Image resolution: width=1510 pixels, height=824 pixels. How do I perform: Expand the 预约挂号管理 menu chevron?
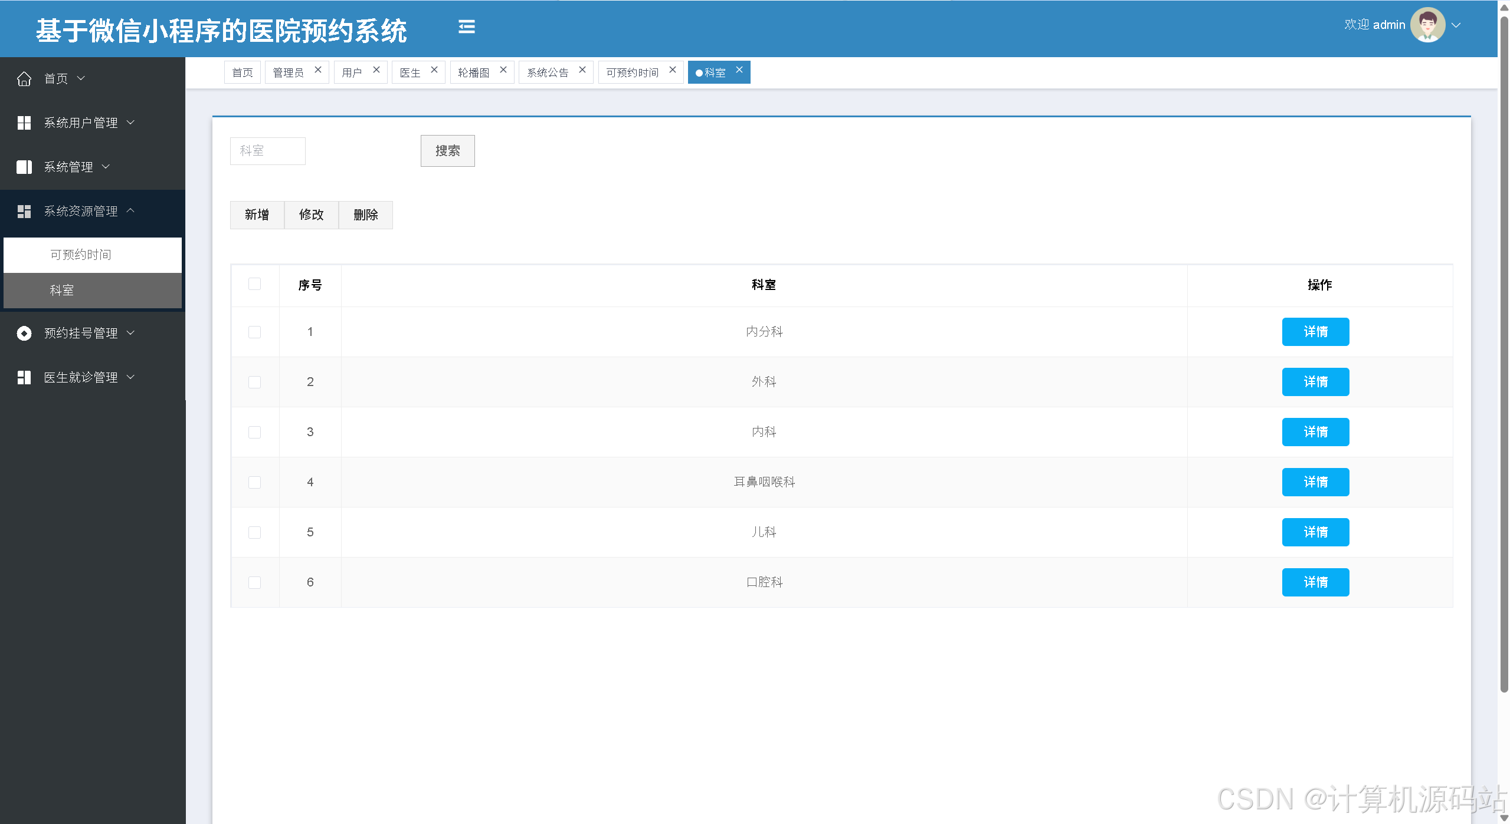click(131, 333)
